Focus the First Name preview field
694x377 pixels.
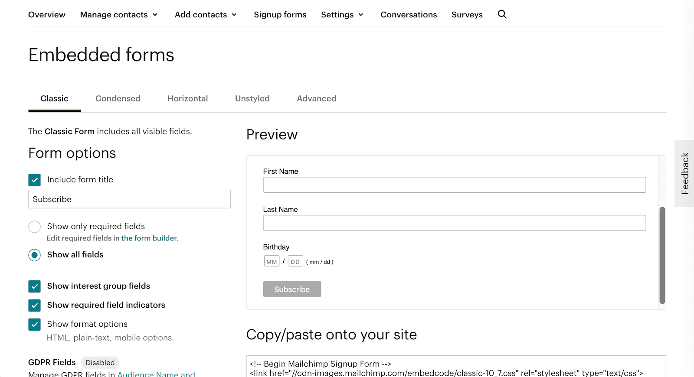(454, 185)
